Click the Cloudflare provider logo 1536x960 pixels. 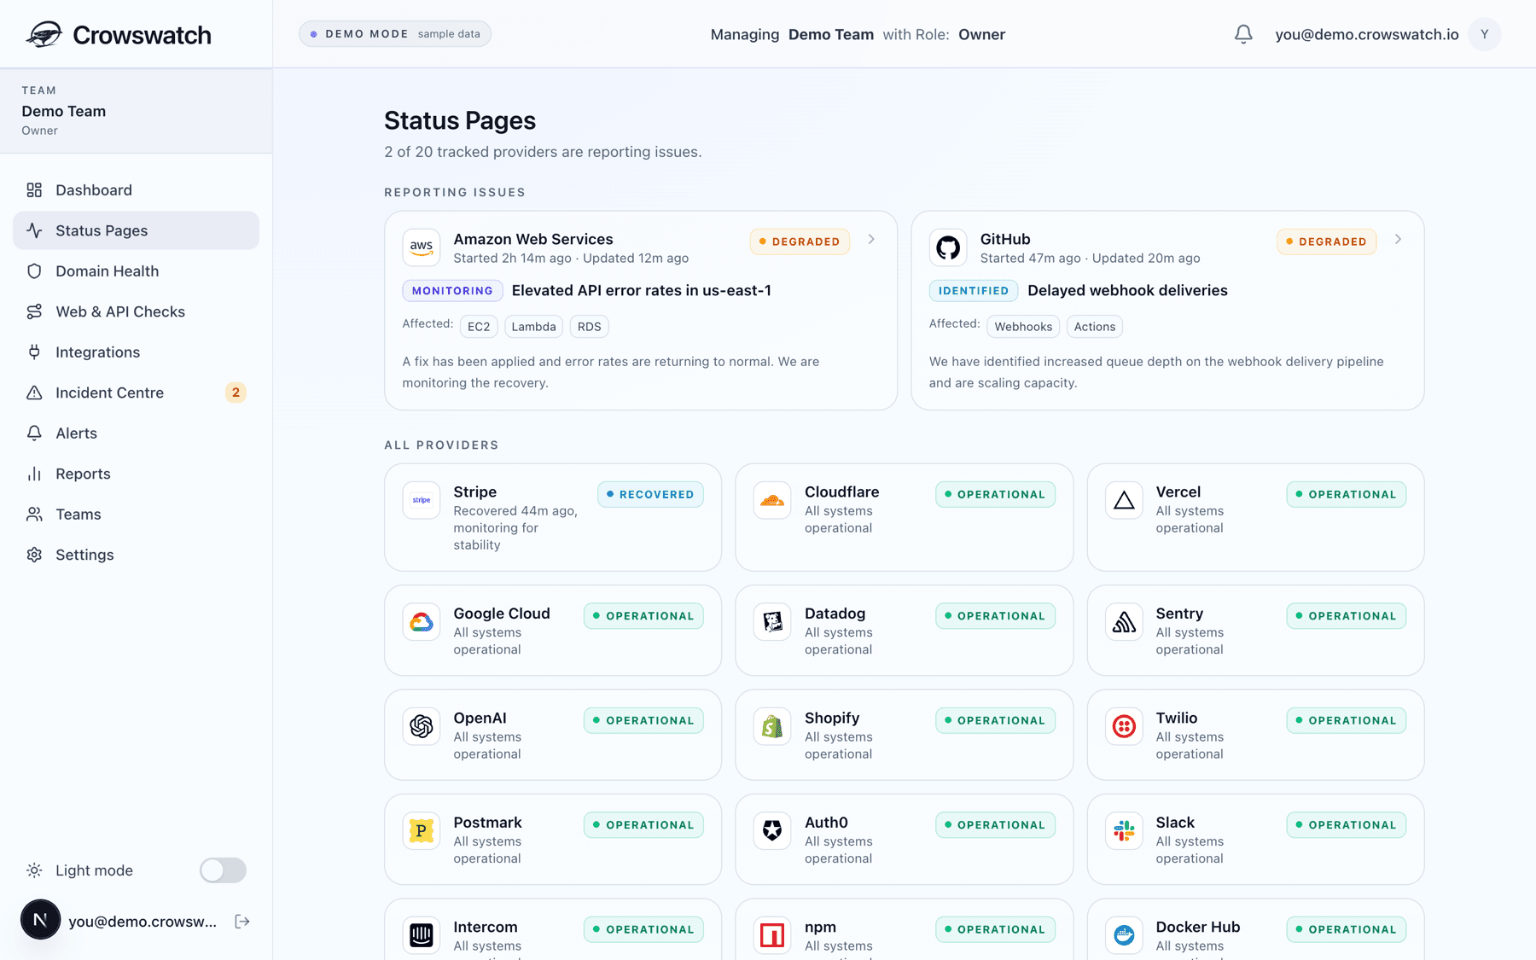pos(772,500)
